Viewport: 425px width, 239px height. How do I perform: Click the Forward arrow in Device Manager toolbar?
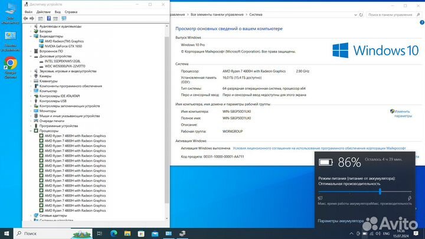32,18
